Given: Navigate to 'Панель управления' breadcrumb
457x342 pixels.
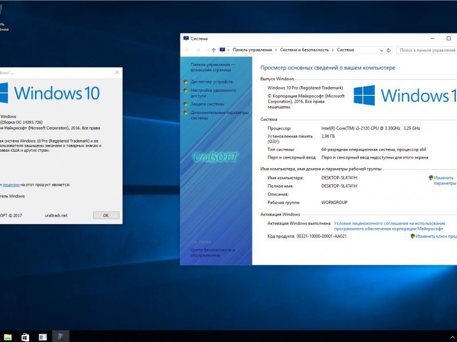Looking at the screenshot, I should pyautogui.click(x=252, y=50).
